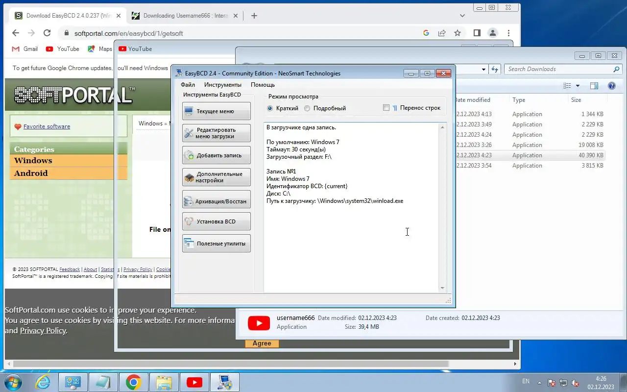Sort by the Size column header
Image resolution: width=627 pixels, height=392 pixels.
(576, 100)
